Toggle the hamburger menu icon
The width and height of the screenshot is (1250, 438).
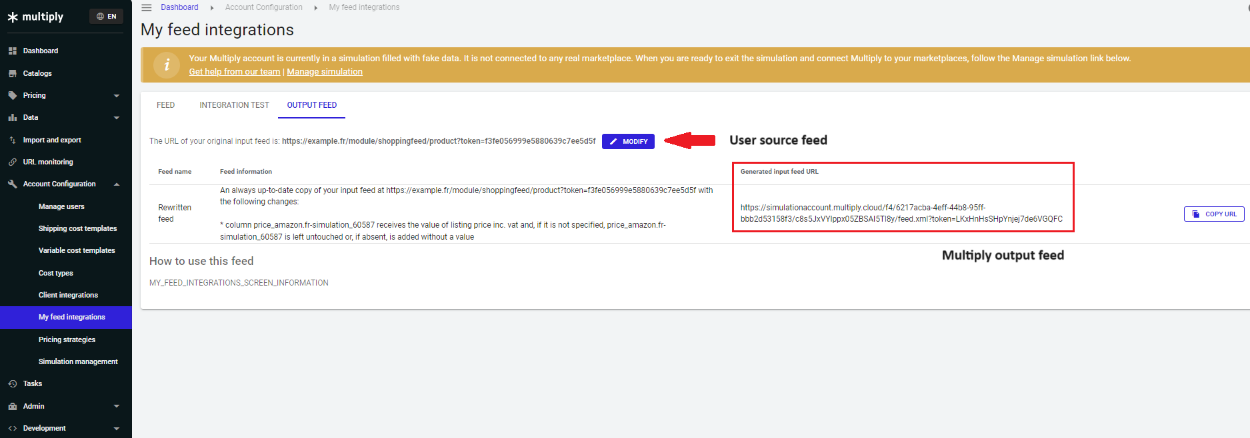tap(147, 7)
